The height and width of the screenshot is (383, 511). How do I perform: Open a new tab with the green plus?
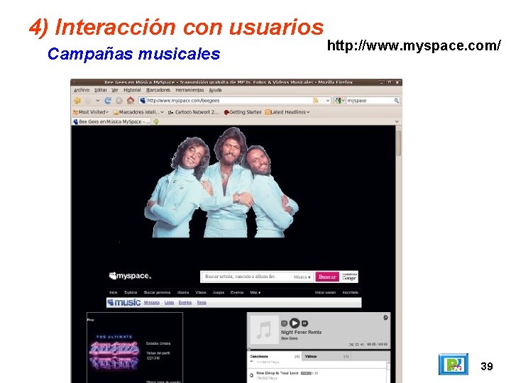(156, 121)
